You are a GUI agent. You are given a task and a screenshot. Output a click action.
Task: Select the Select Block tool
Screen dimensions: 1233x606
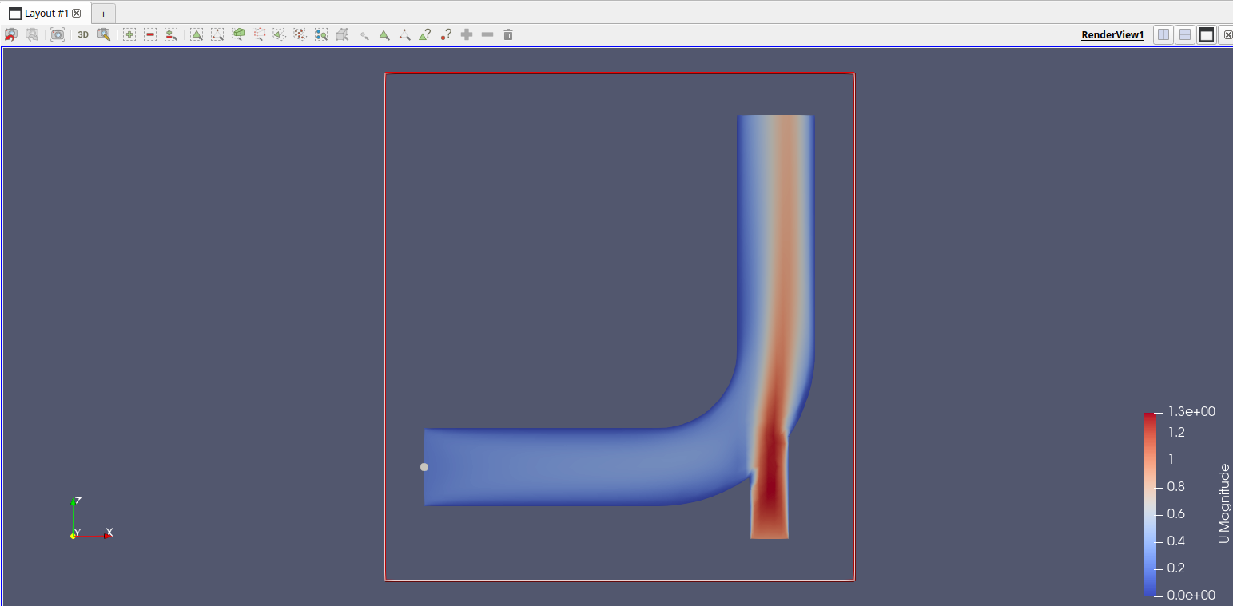click(321, 34)
